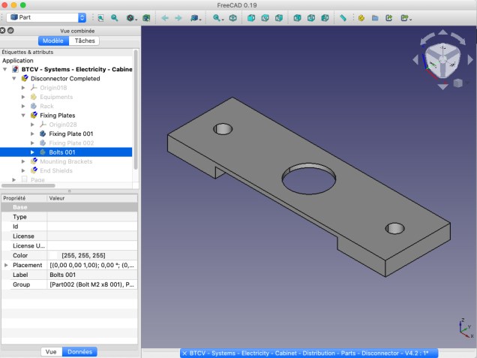Click the create group folder icon
This screenshot has height=358, width=477.
point(376,17)
